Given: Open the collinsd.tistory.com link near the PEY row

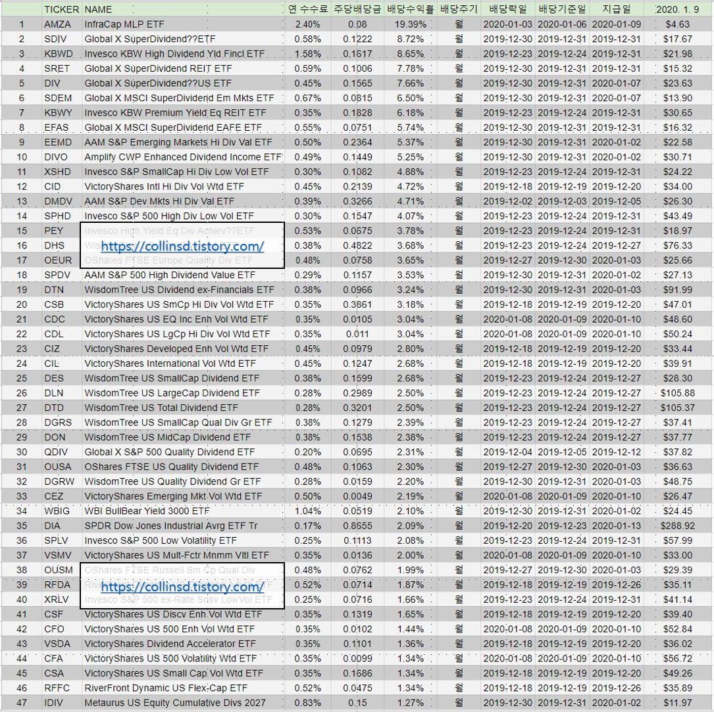Looking at the screenshot, I should (182, 246).
